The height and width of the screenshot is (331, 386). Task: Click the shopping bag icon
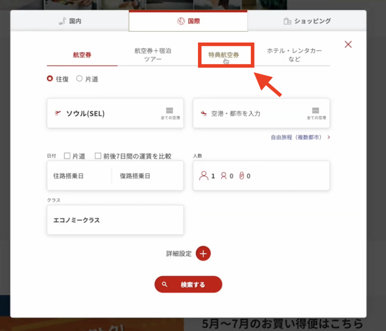[x=287, y=21]
